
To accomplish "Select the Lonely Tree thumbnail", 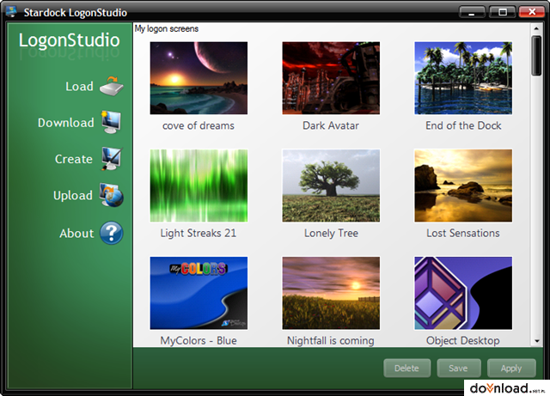I will (331, 186).
